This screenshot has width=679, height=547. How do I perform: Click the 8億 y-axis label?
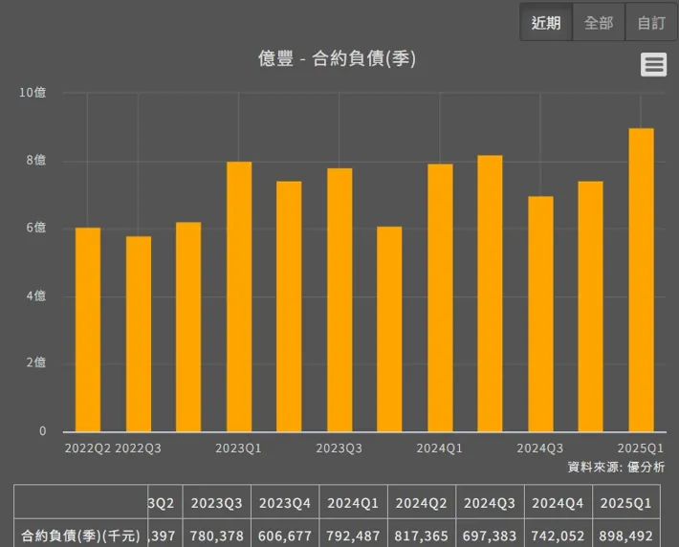pyautogui.click(x=36, y=161)
